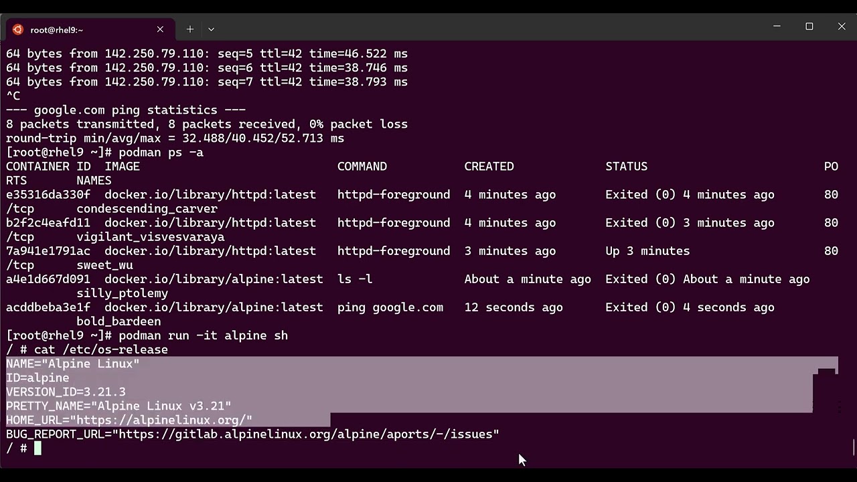Click 'podman run -it alpine sh' command
The width and height of the screenshot is (857, 482).
[x=203, y=335]
